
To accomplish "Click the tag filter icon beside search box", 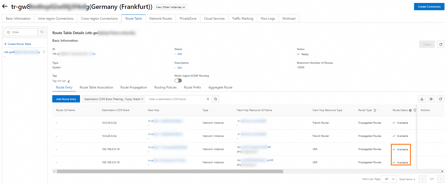I will click(42, 32).
